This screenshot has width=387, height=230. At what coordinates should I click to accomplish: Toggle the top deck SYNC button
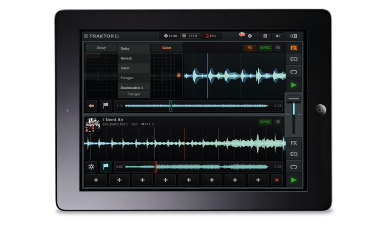coord(265,48)
